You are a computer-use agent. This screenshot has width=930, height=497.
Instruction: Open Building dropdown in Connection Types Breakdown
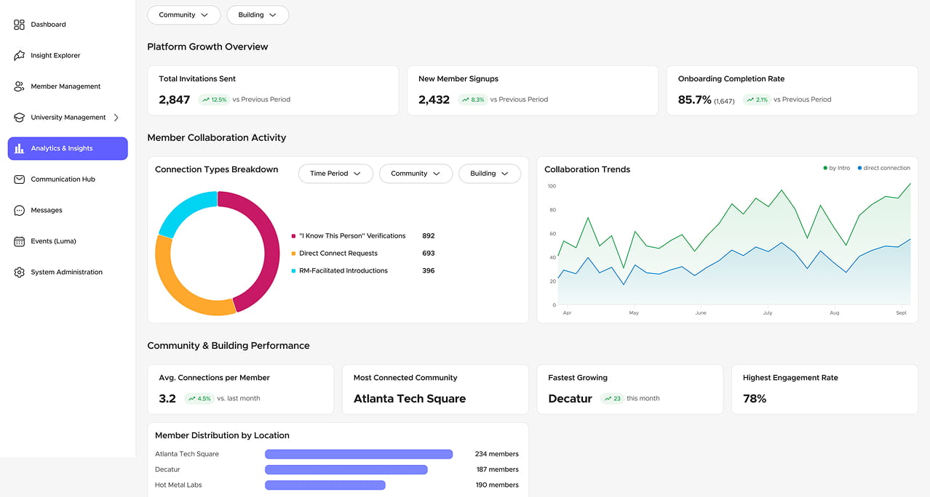click(490, 174)
